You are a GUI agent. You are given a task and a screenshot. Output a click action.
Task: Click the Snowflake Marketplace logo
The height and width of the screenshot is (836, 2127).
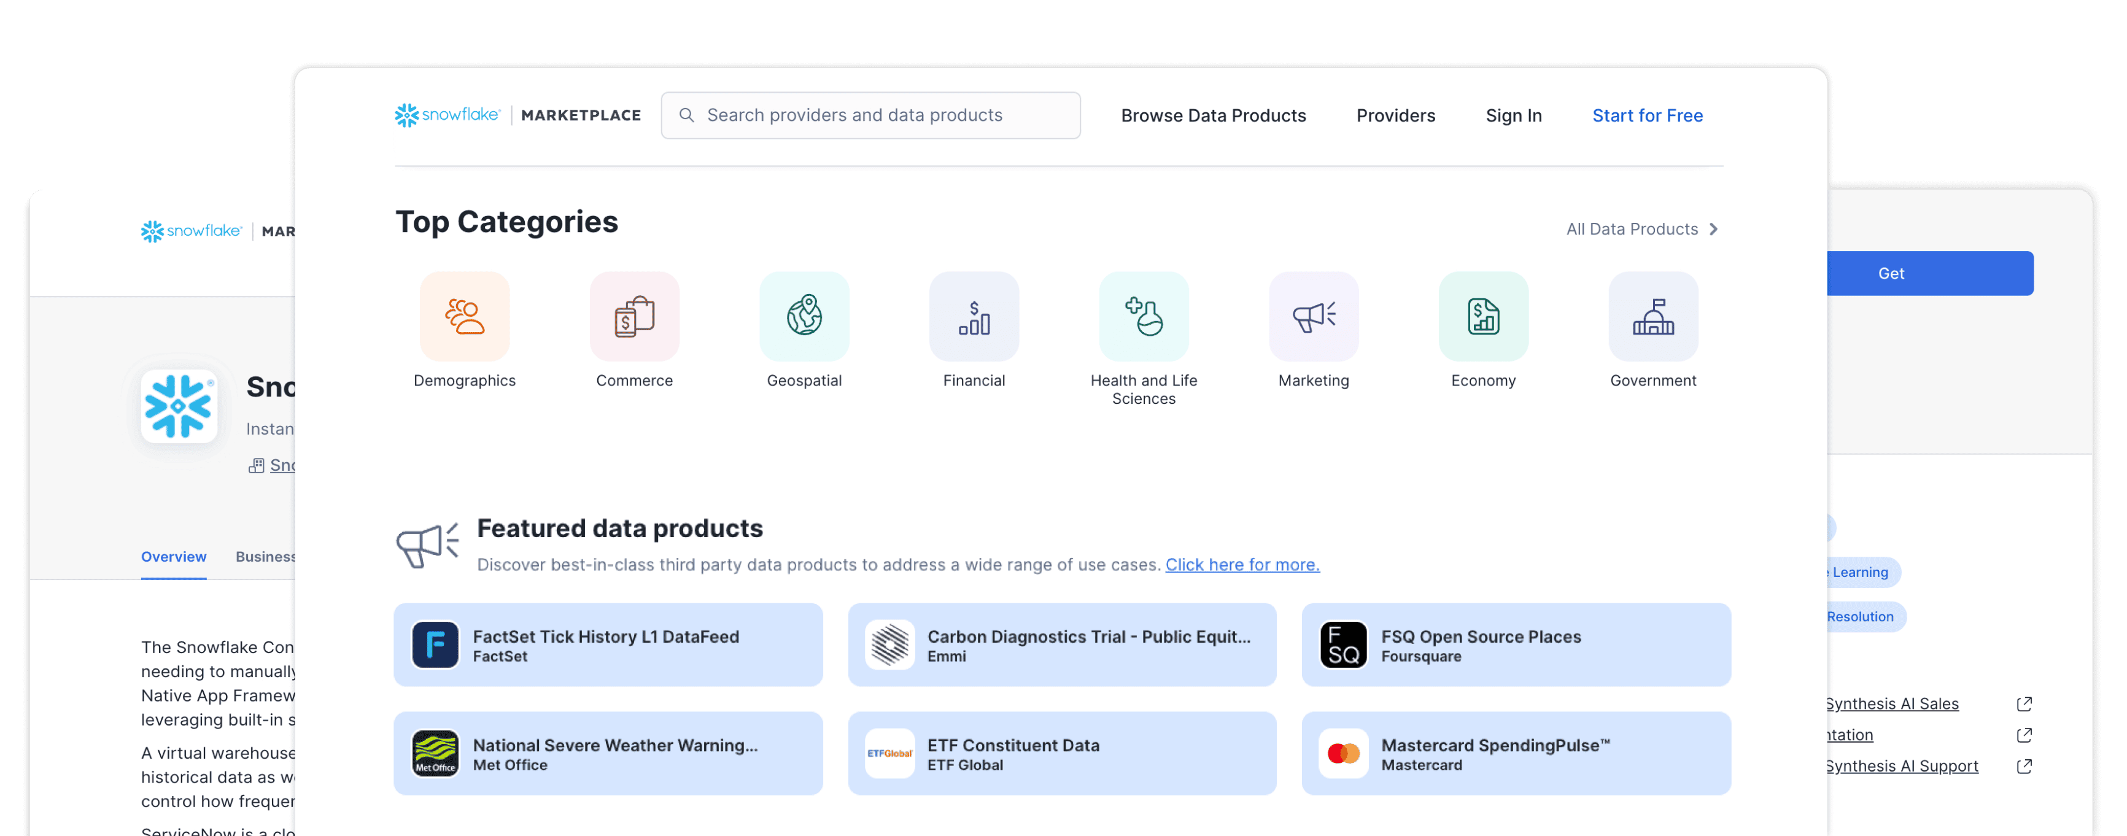point(517,115)
